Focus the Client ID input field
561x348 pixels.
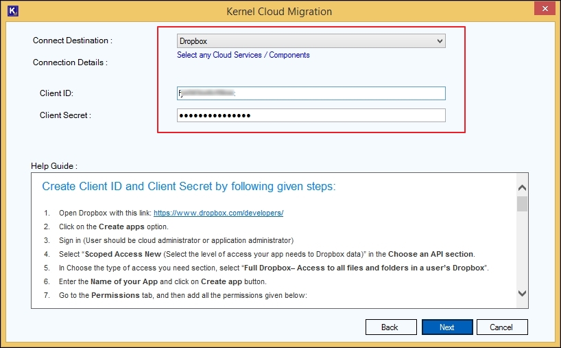pyautogui.click(x=311, y=93)
